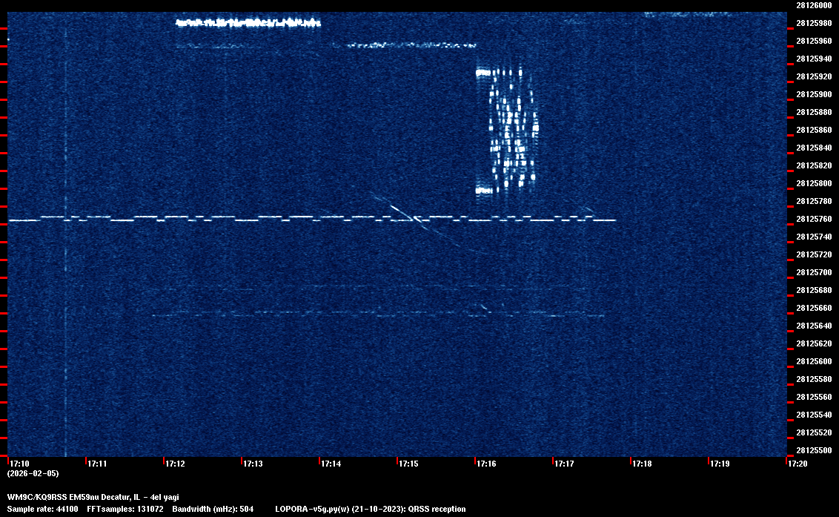Viewport: 839px width, 517px height.
Task: Click the Bandwidth (mHz): 504 text
Action: 213,509
